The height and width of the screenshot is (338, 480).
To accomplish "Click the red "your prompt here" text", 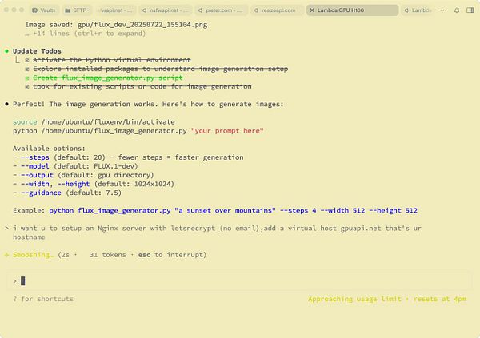I will tap(227, 130).
